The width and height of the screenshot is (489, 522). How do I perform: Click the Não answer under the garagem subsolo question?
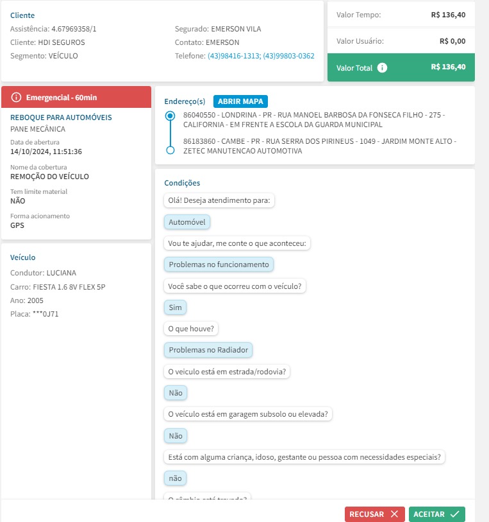pyautogui.click(x=175, y=436)
